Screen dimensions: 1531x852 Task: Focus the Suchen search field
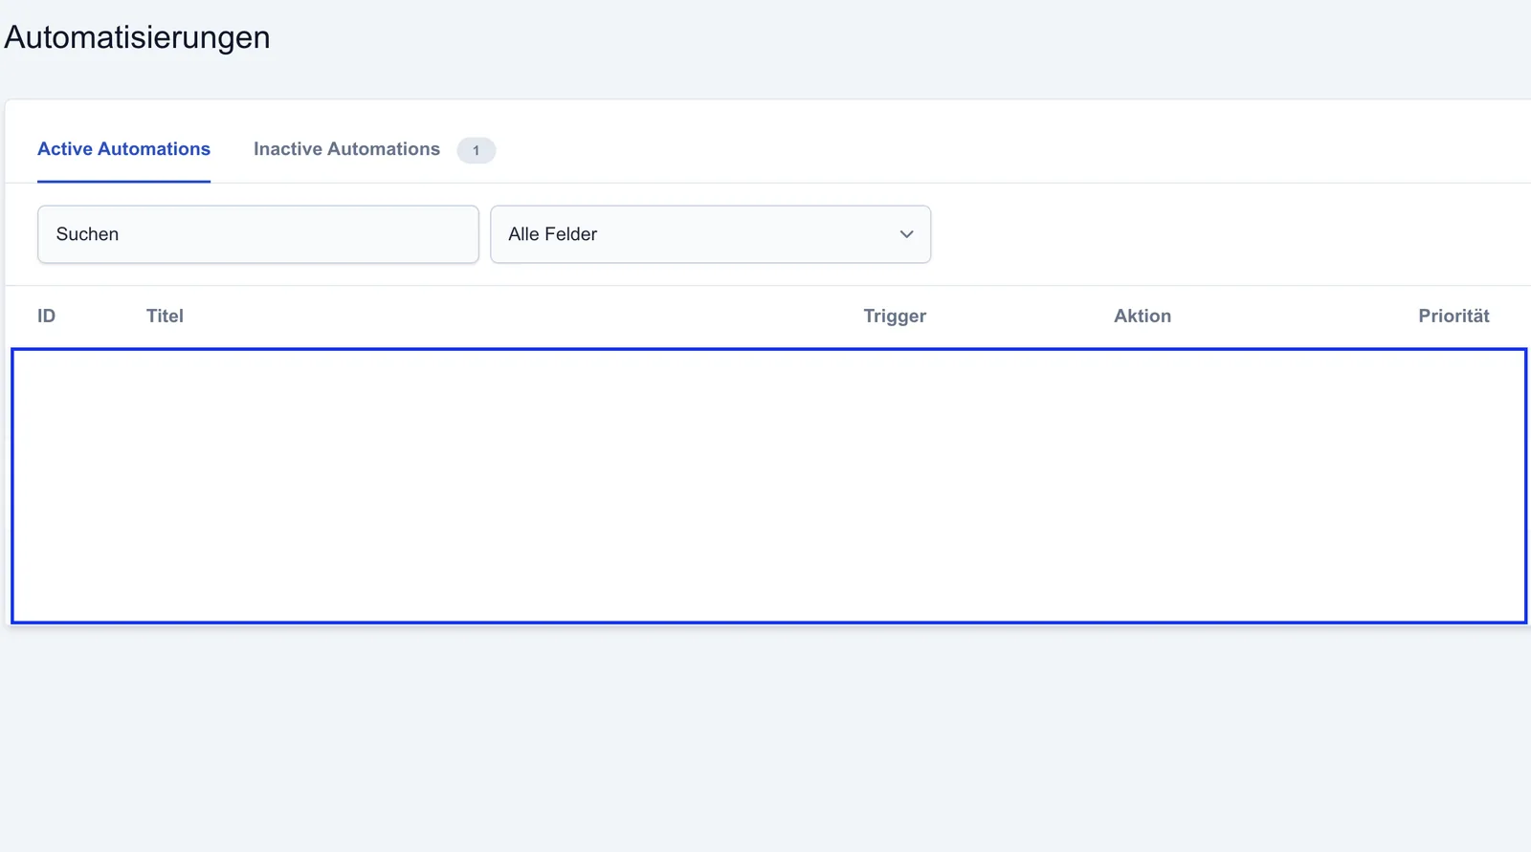coord(258,234)
